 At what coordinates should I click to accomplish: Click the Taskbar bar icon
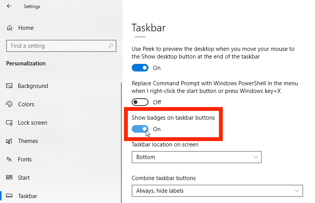click(9, 196)
